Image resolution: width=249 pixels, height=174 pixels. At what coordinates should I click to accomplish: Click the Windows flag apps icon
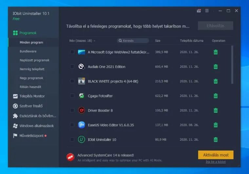(15, 126)
